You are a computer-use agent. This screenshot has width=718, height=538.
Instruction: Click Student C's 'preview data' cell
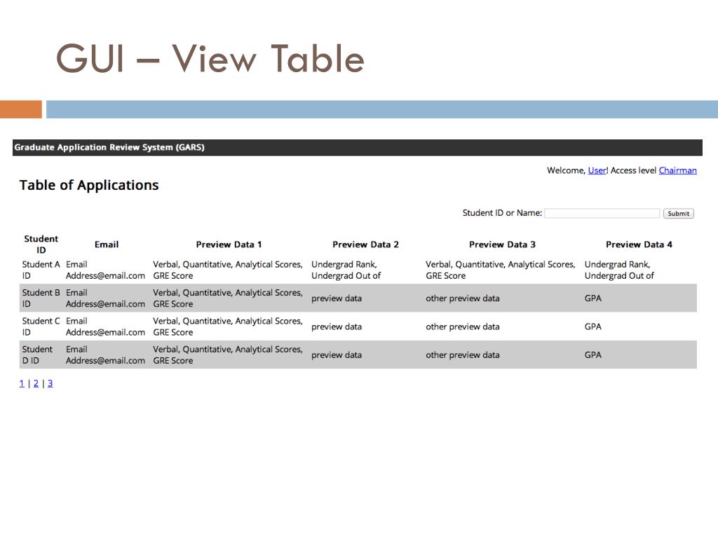click(337, 326)
